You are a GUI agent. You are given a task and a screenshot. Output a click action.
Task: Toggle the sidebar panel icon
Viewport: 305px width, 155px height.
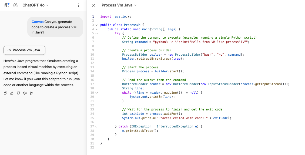(7, 5)
